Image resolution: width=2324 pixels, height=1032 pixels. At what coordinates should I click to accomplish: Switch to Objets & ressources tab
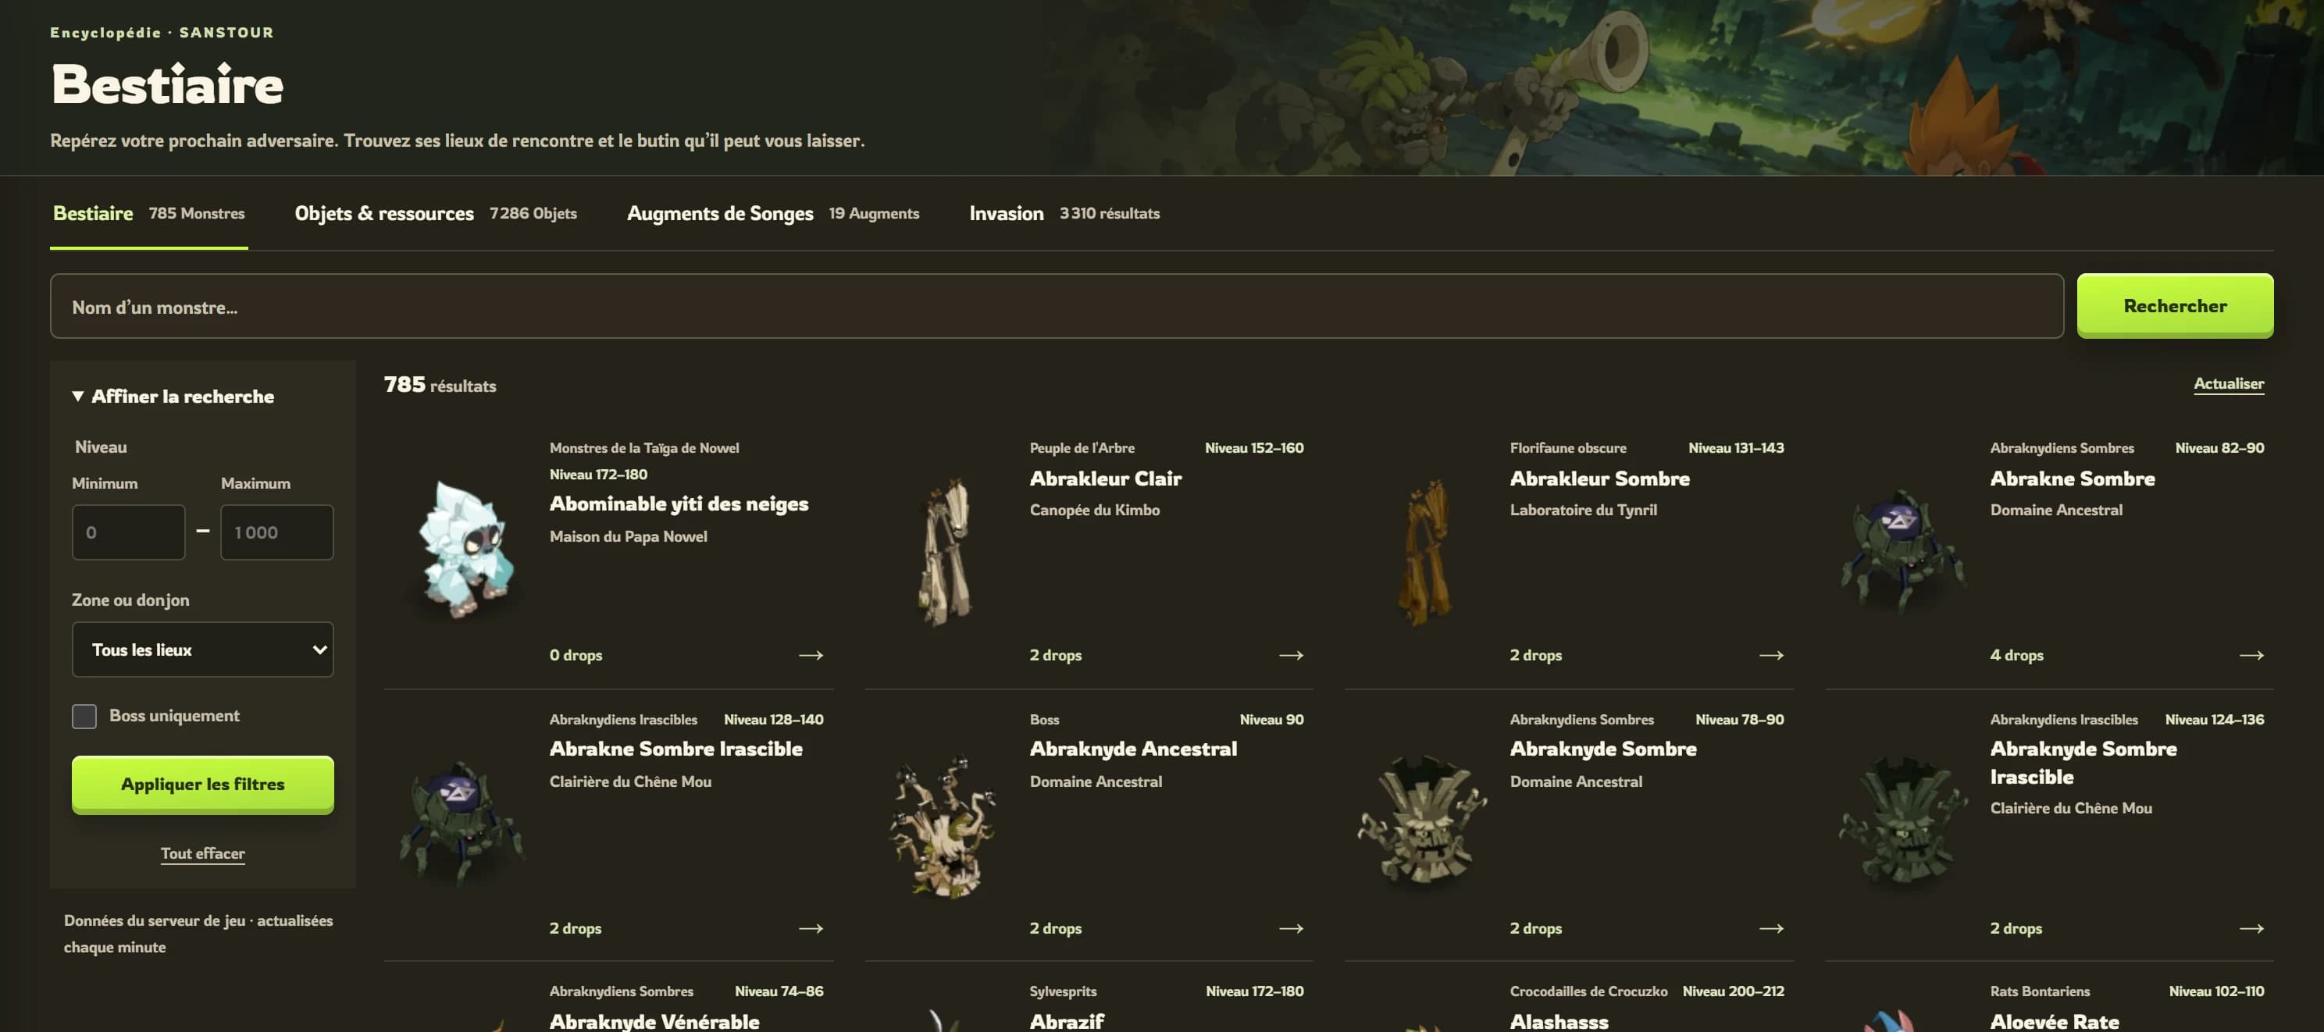436,214
